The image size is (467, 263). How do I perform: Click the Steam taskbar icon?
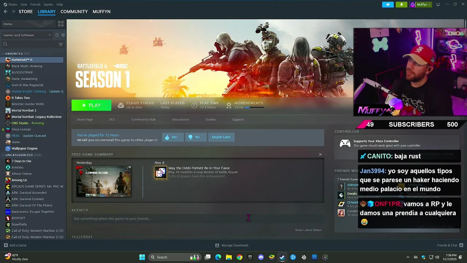[x=282, y=257]
